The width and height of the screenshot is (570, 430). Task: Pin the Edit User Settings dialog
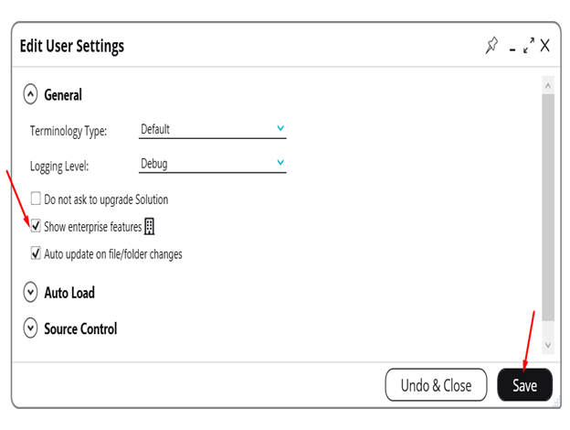click(492, 46)
